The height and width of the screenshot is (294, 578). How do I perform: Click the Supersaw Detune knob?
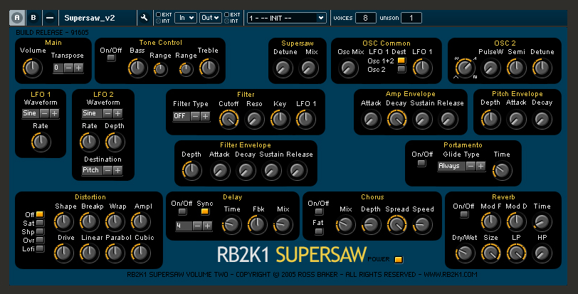pyautogui.click(x=283, y=68)
